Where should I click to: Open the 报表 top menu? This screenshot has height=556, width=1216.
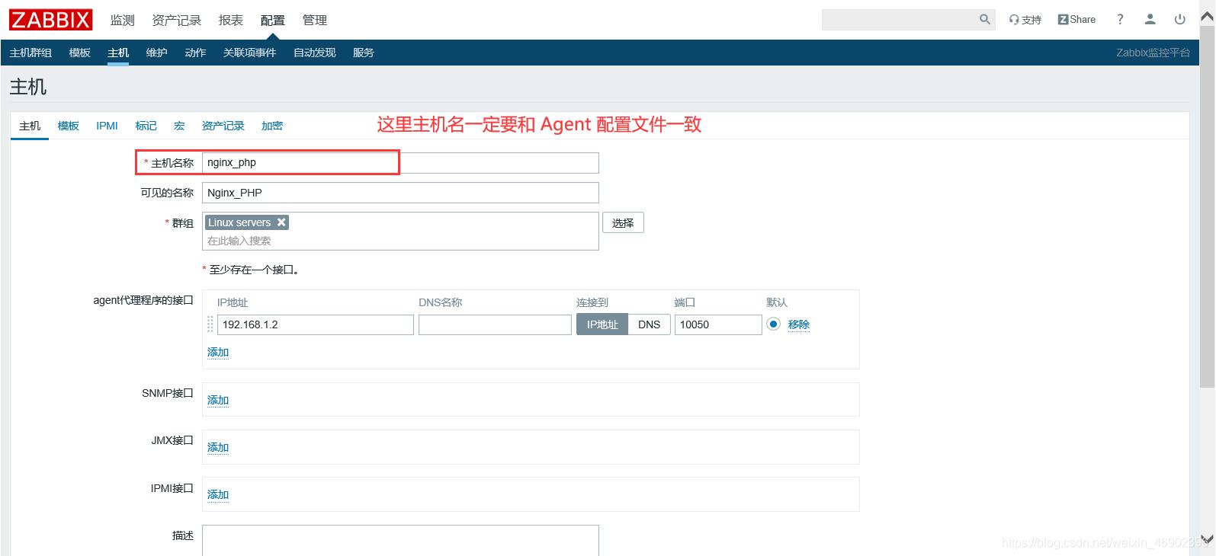coord(231,21)
